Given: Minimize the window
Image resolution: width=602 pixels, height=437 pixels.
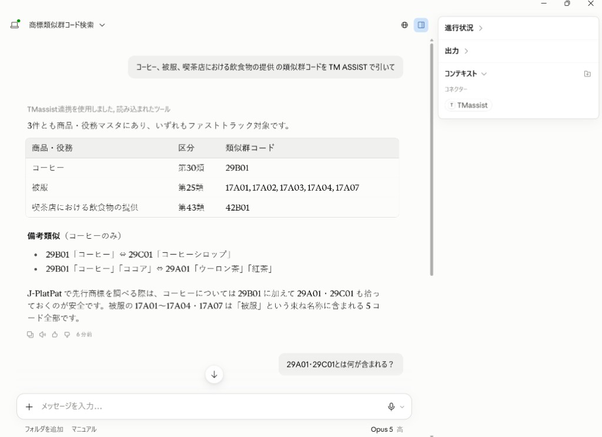Looking at the screenshot, I should pos(544,4).
